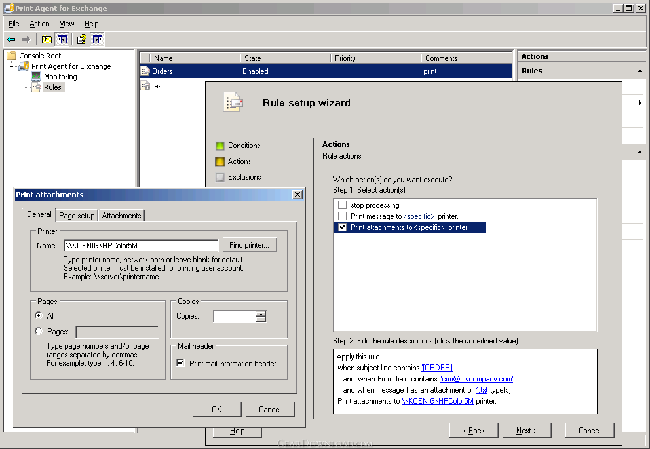The image size is (650, 449).
Task: Click the Help toolbar icon
Action: coord(82,39)
